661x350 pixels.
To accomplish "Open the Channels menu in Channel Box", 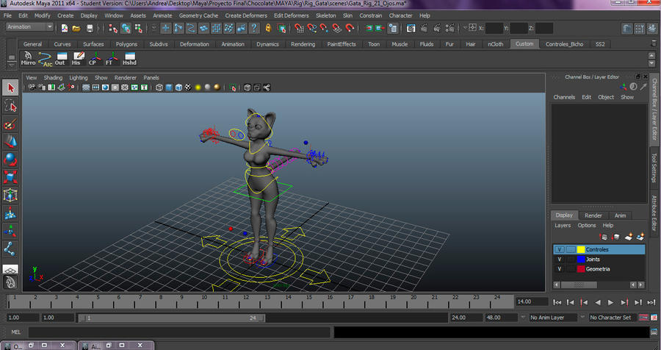I will [x=564, y=97].
